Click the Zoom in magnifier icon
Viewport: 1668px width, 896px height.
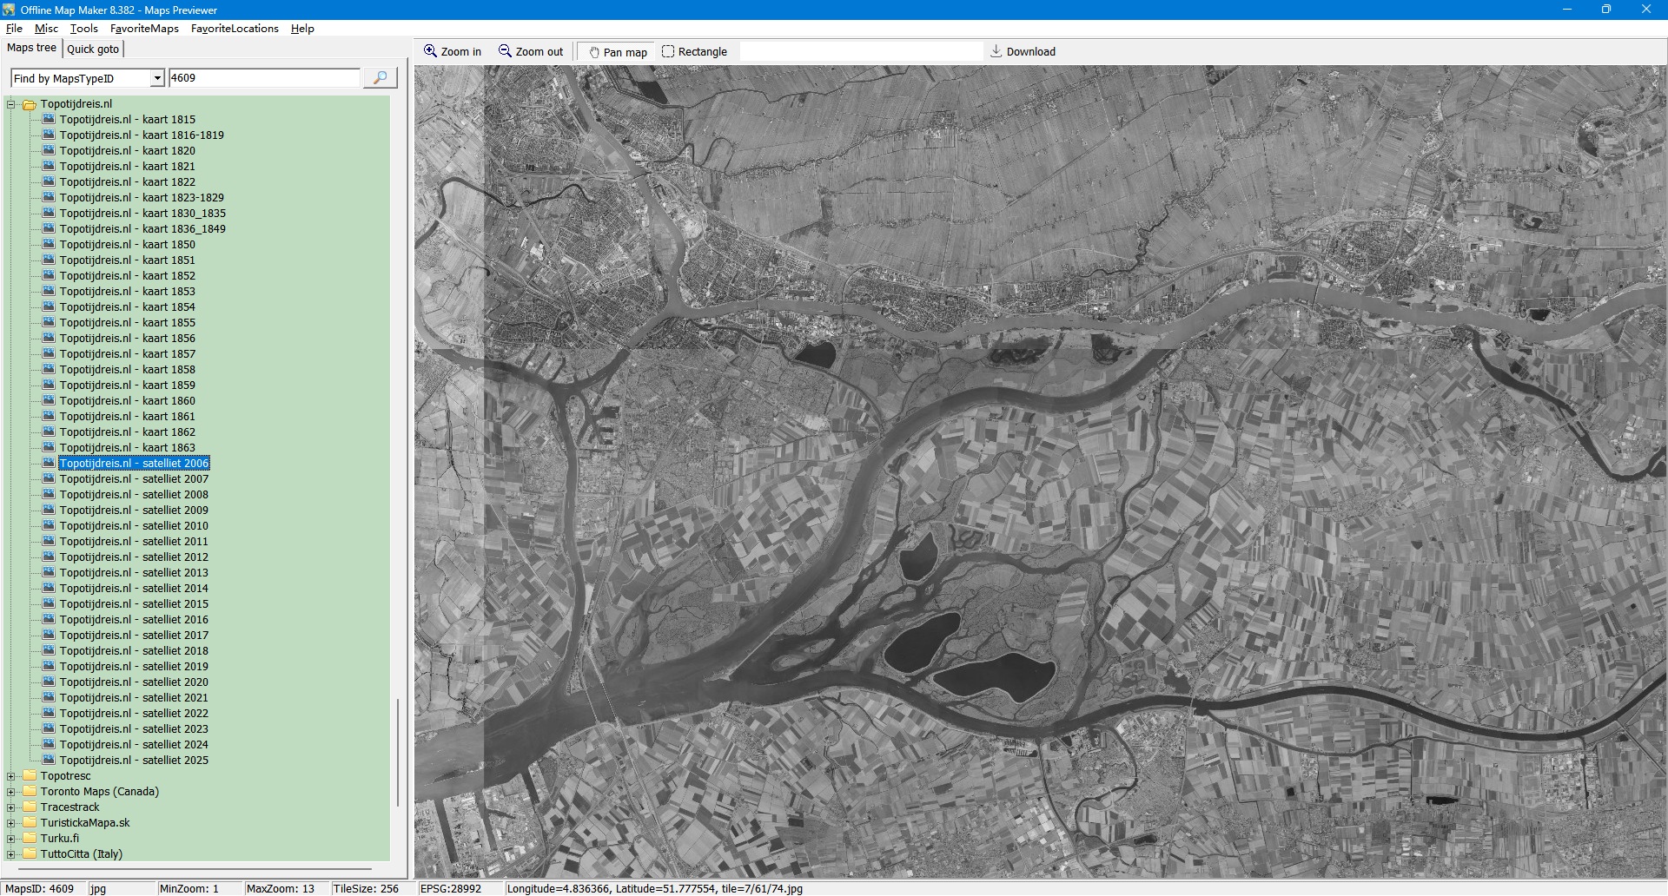430,51
